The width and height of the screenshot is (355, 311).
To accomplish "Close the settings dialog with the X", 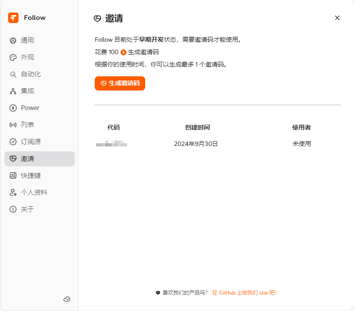I will (x=337, y=18).
